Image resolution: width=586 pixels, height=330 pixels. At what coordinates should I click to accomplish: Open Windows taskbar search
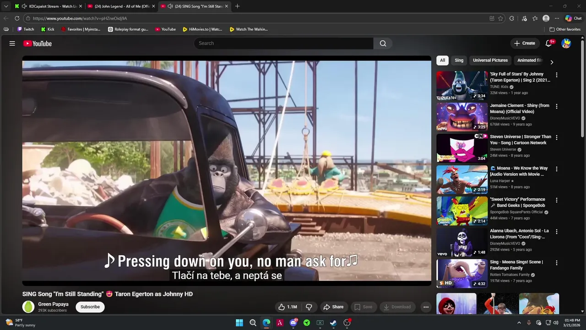(x=253, y=323)
